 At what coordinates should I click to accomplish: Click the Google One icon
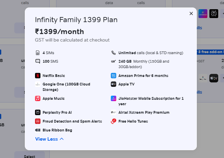tap(38, 84)
